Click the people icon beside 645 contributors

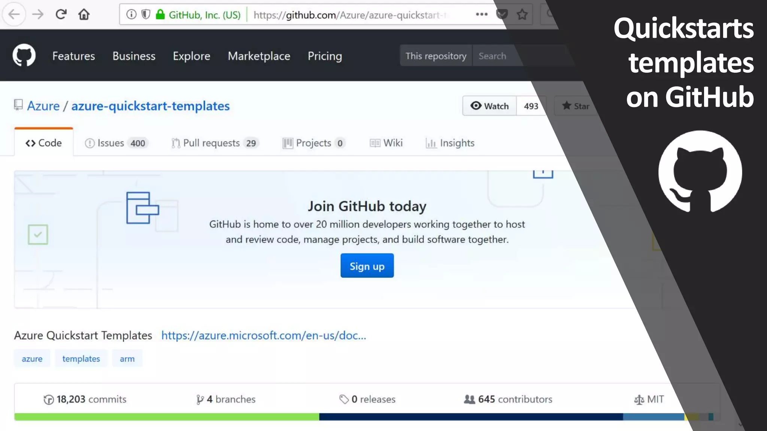(469, 400)
